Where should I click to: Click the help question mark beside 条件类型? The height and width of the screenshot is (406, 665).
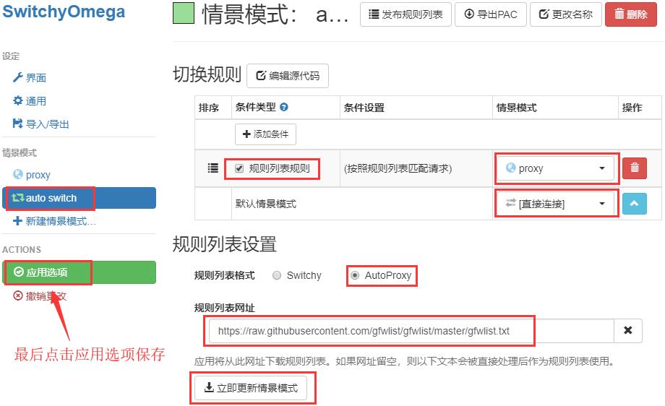[284, 108]
